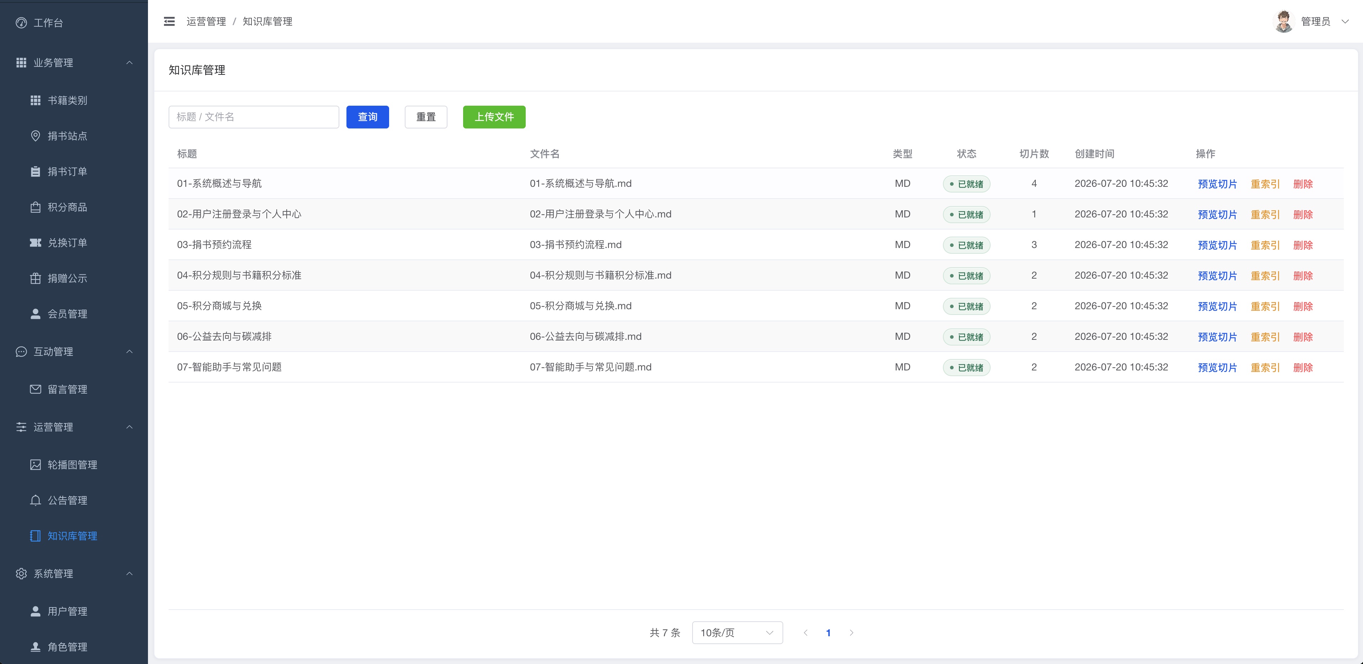
Task: Click the 工作台 dashboard icon
Action: (21, 23)
